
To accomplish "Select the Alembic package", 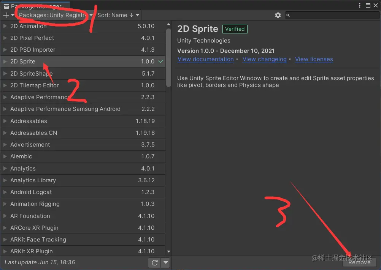I will [83, 156].
